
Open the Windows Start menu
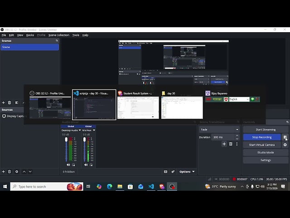5,187
